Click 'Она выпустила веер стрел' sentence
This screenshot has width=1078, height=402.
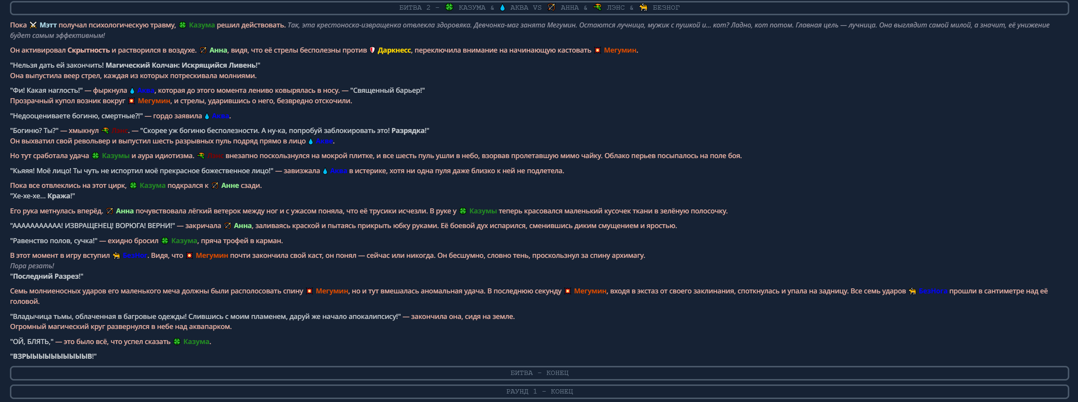(133, 76)
